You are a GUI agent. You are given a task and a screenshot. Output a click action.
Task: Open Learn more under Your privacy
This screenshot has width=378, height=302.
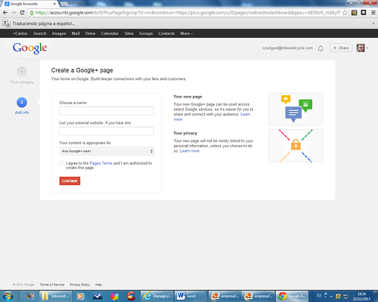(x=190, y=151)
